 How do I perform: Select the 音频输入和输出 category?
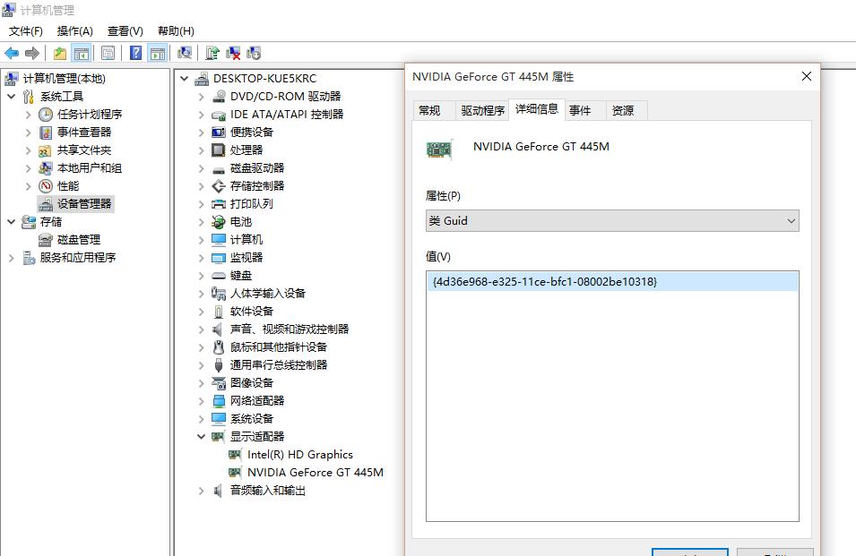point(267,491)
